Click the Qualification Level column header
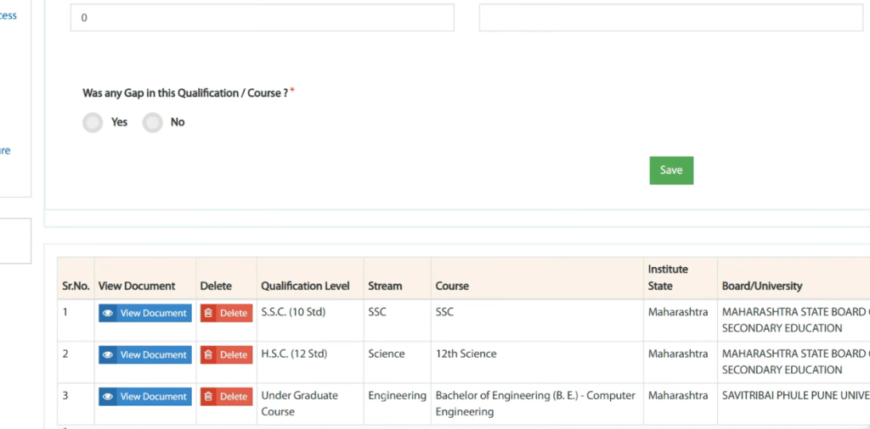870x429 pixels. pos(305,287)
